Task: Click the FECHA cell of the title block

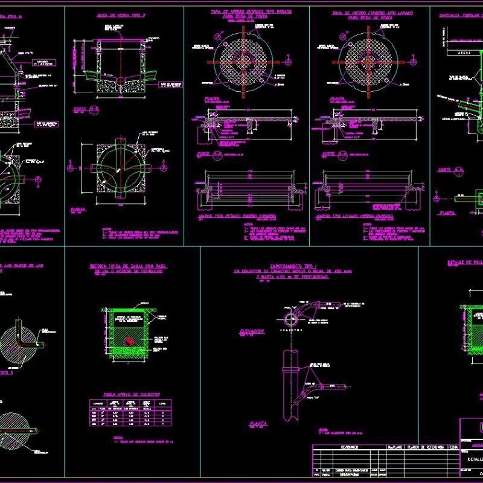Action: tap(454, 447)
